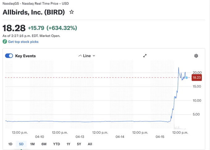Click the (+634.32%) percent change
The image size is (210, 150).
pos(62,28)
